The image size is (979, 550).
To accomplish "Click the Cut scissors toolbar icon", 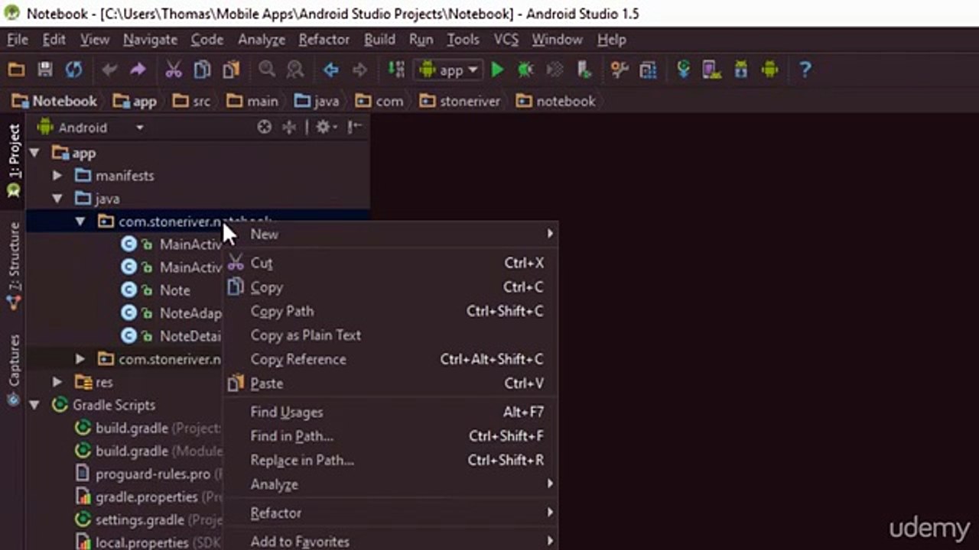I will (x=174, y=70).
